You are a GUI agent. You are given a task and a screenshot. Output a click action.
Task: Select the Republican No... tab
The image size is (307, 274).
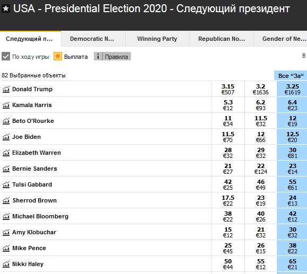222,39
